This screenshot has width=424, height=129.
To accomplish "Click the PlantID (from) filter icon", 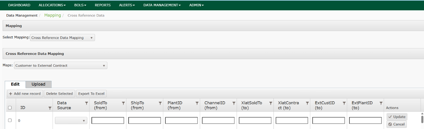I will (197, 103).
